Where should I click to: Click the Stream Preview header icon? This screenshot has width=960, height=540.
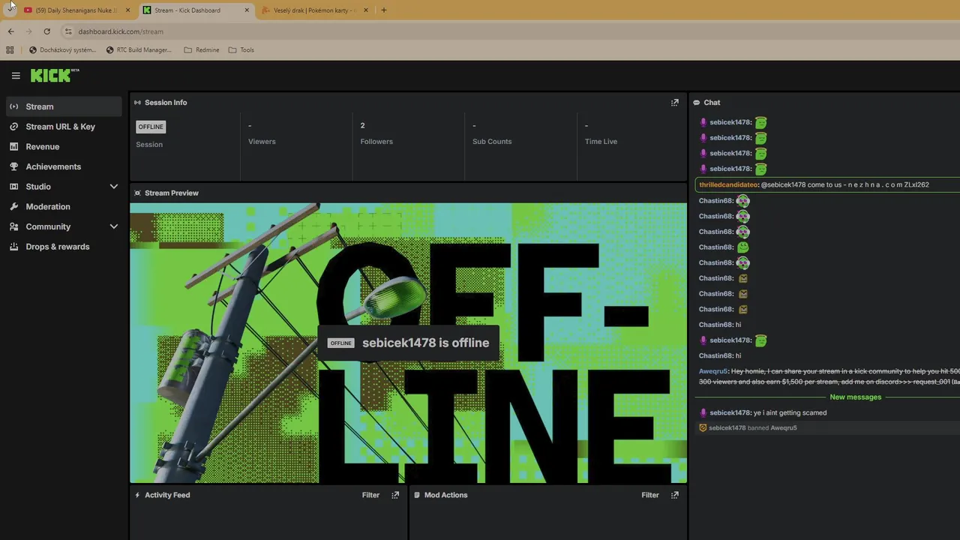[137, 193]
